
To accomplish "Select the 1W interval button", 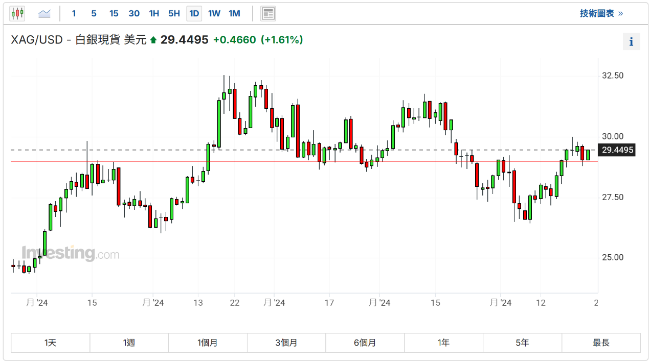I will (x=214, y=14).
